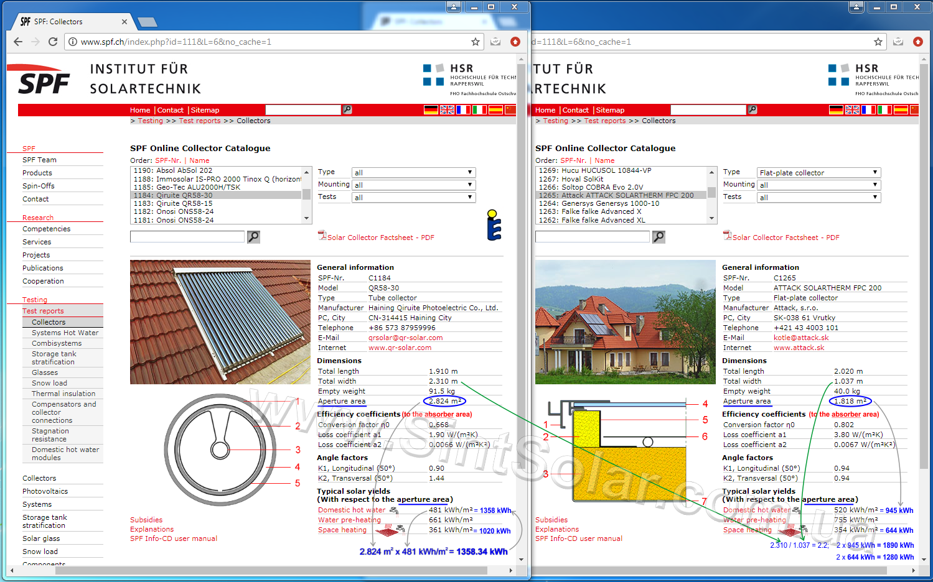Click catalogue search field in left window
Image resolution: width=933 pixels, height=582 pixels.
pos(187,237)
